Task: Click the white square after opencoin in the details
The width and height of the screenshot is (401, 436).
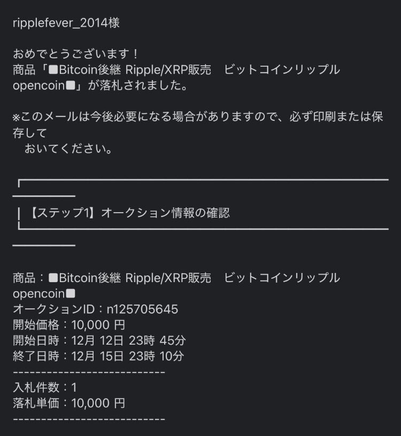Action: pos(71,294)
